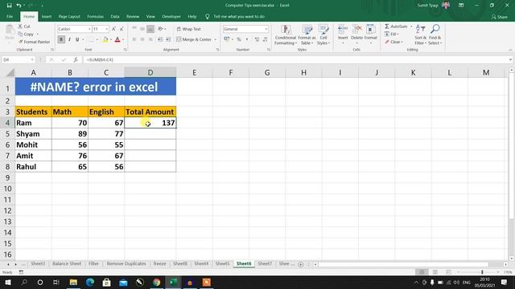The width and height of the screenshot is (515, 289).
Task: Switch to the Page Layout tab
Action: tap(69, 16)
